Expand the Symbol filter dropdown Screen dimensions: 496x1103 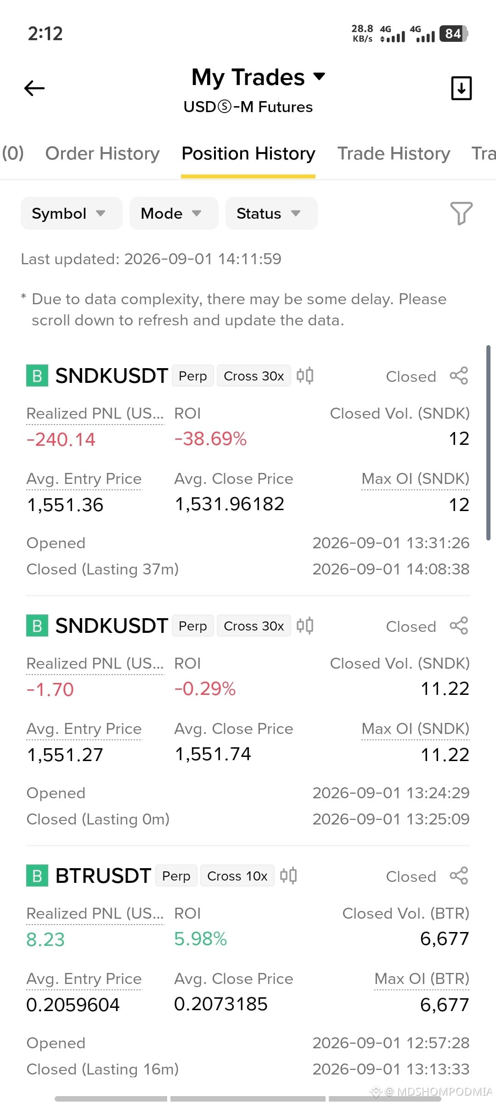pyautogui.click(x=71, y=213)
